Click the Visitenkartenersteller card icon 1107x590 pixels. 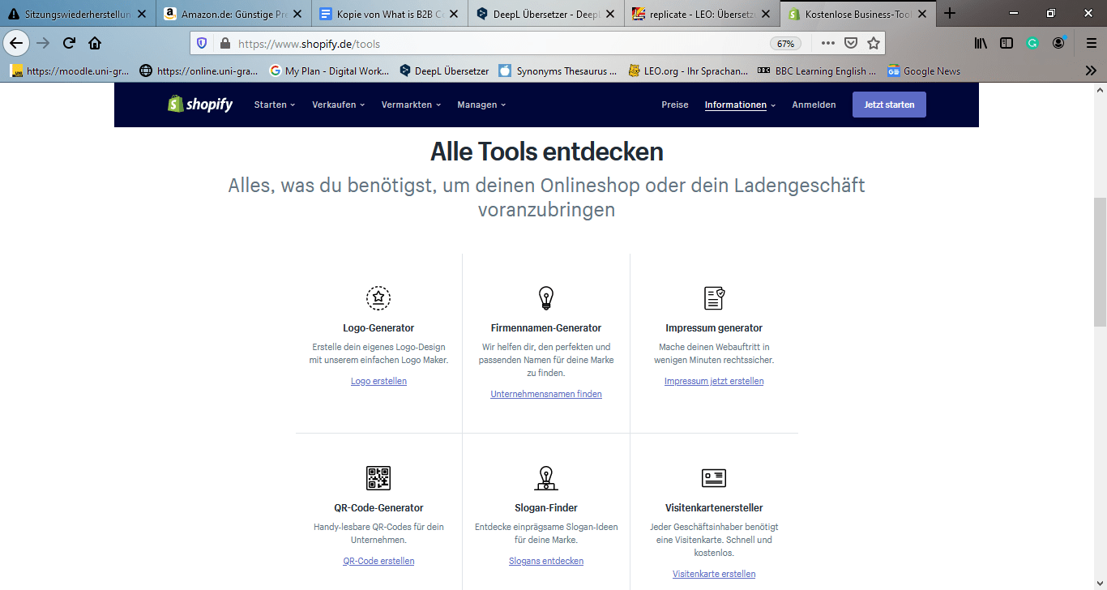714,478
